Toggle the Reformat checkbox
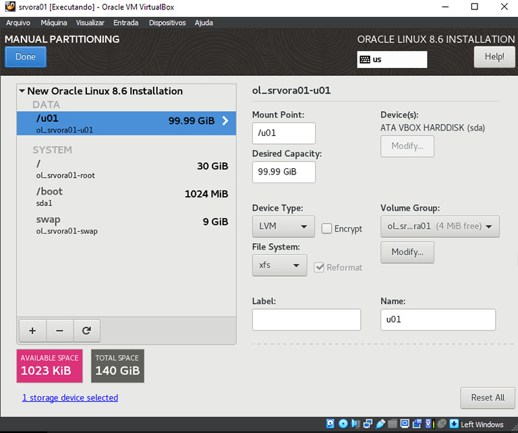The width and height of the screenshot is (518, 433). (x=319, y=267)
